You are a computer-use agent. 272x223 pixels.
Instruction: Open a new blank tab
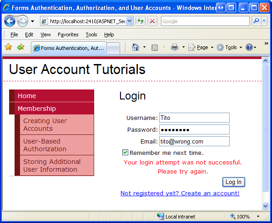coord(113,48)
